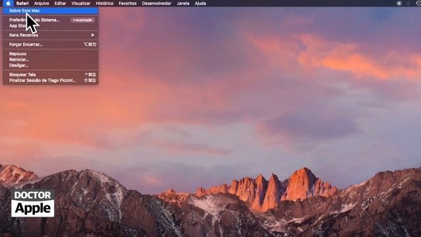Screen dimensions: 421x237
Task: Open the Histórico menu
Action: [x=105, y=3]
